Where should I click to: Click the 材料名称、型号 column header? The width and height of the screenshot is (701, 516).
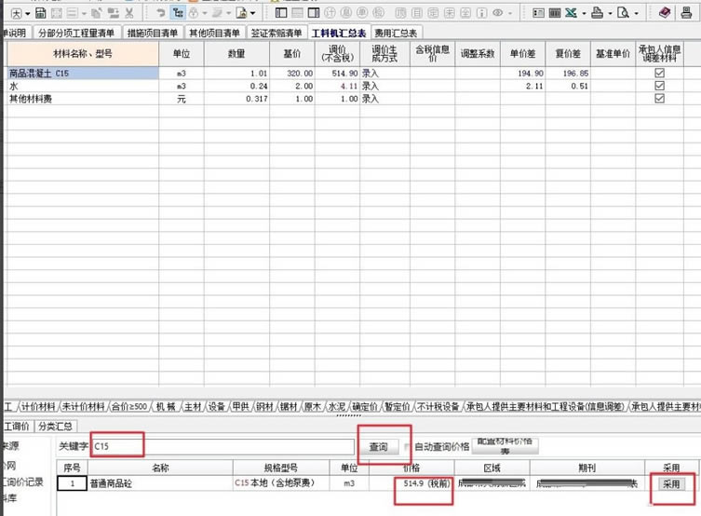pyautogui.click(x=83, y=54)
